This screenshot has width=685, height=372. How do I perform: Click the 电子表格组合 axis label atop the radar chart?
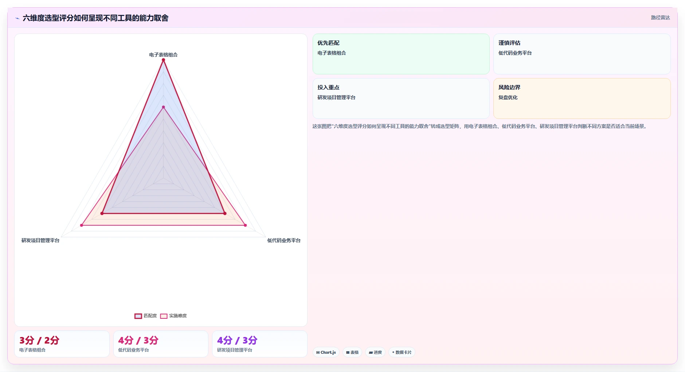163,55
